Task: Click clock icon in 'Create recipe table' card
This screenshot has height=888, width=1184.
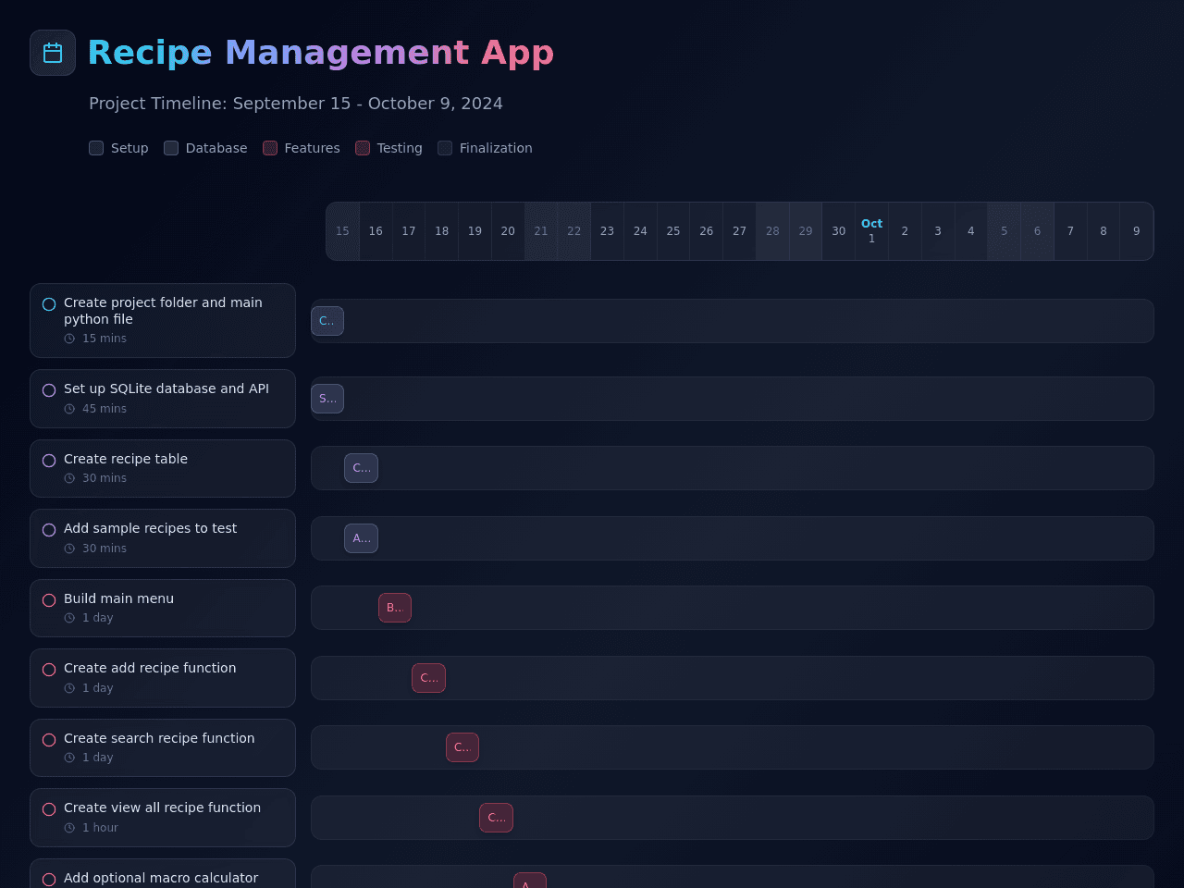Action: click(x=69, y=478)
